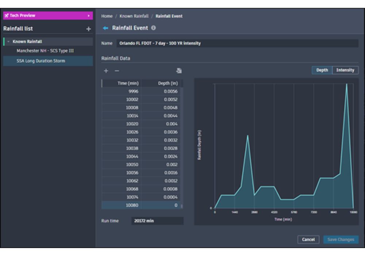
Task: Edit the Run time field
Action: point(157,221)
